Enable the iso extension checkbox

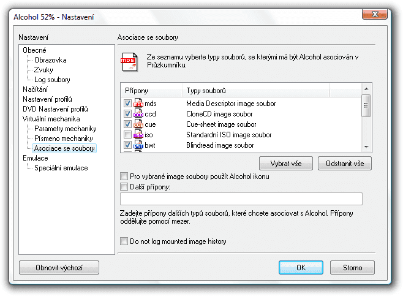pyautogui.click(x=127, y=134)
